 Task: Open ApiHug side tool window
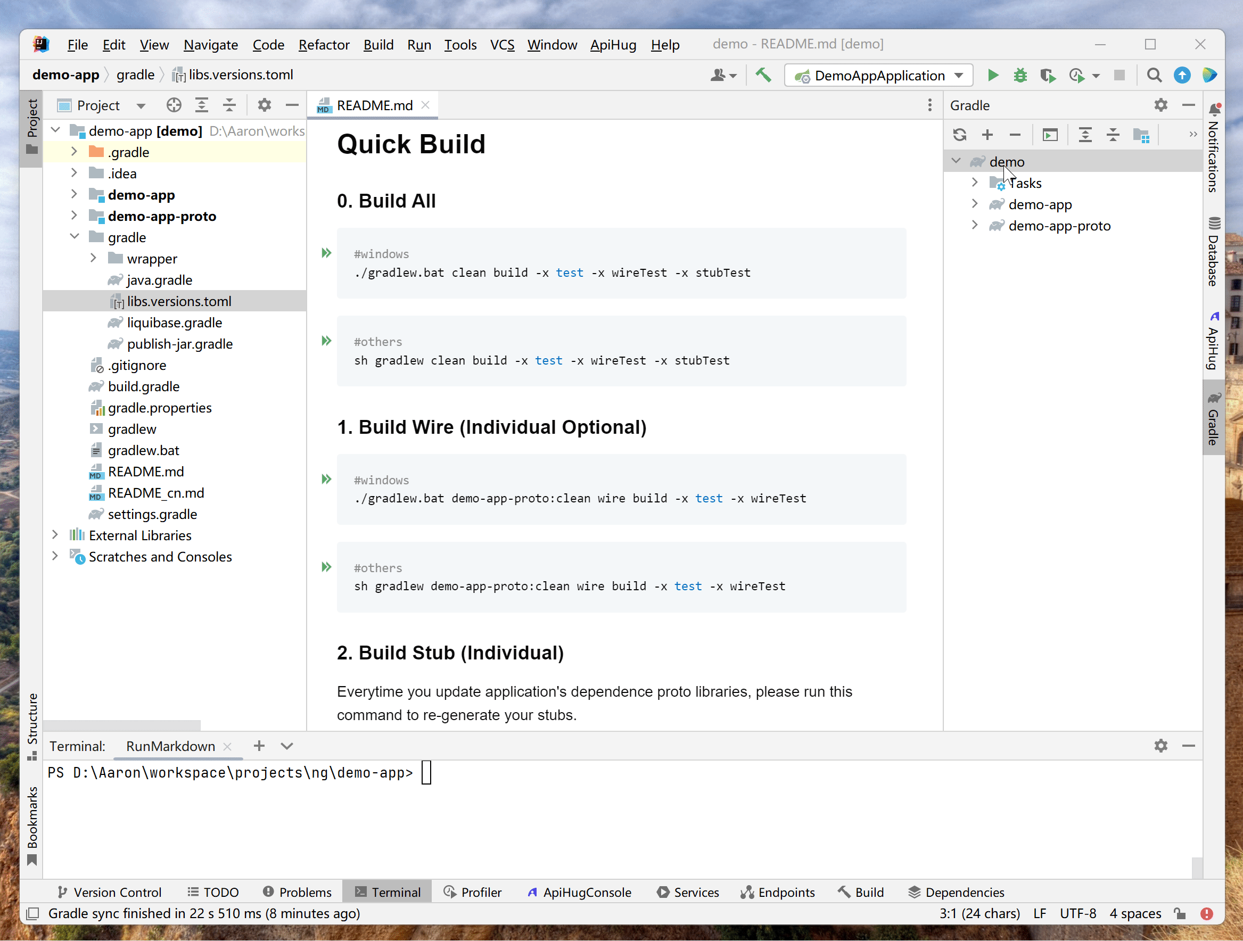pos(1214,341)
